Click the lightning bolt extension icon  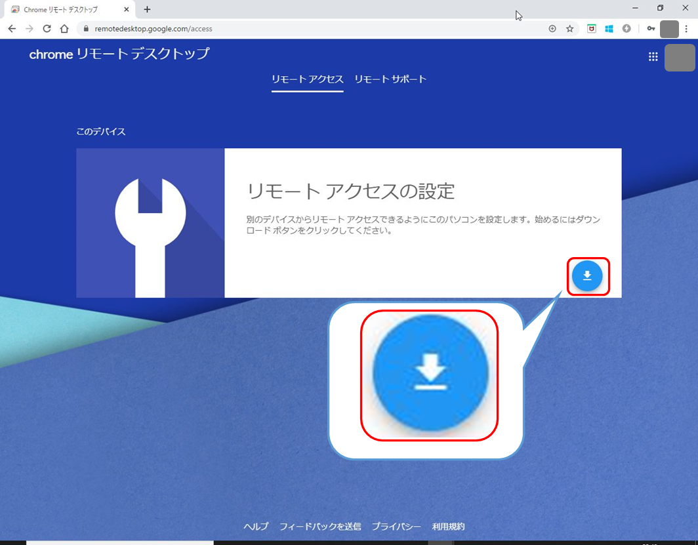(x=626, y=29)
